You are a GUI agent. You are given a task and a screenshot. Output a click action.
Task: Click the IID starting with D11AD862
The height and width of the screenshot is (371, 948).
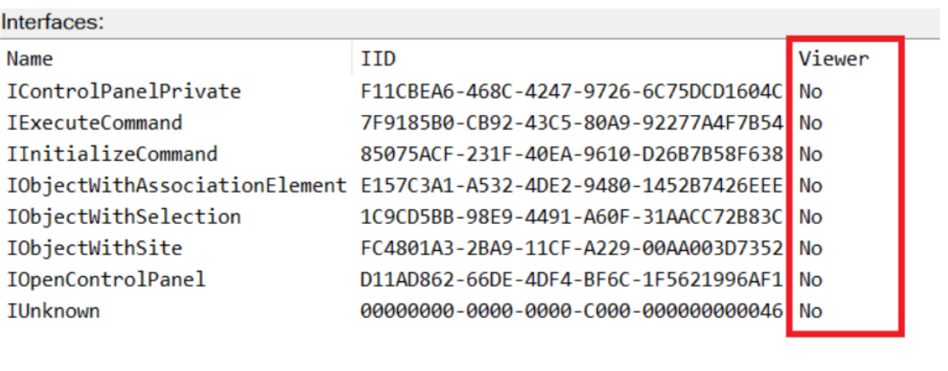coord(572,280)
